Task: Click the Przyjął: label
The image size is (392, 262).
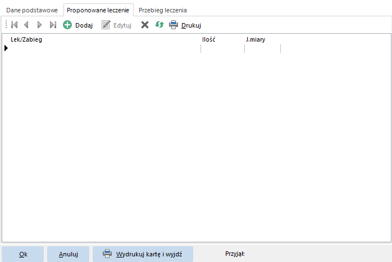Action: [235, 254]
